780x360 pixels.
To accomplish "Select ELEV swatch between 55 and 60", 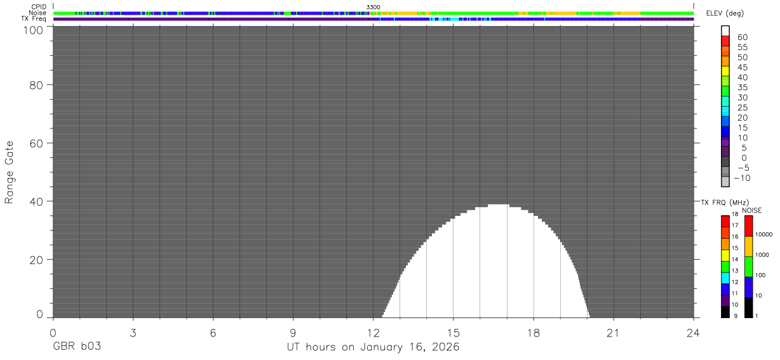I will click(x=725, y=41).
